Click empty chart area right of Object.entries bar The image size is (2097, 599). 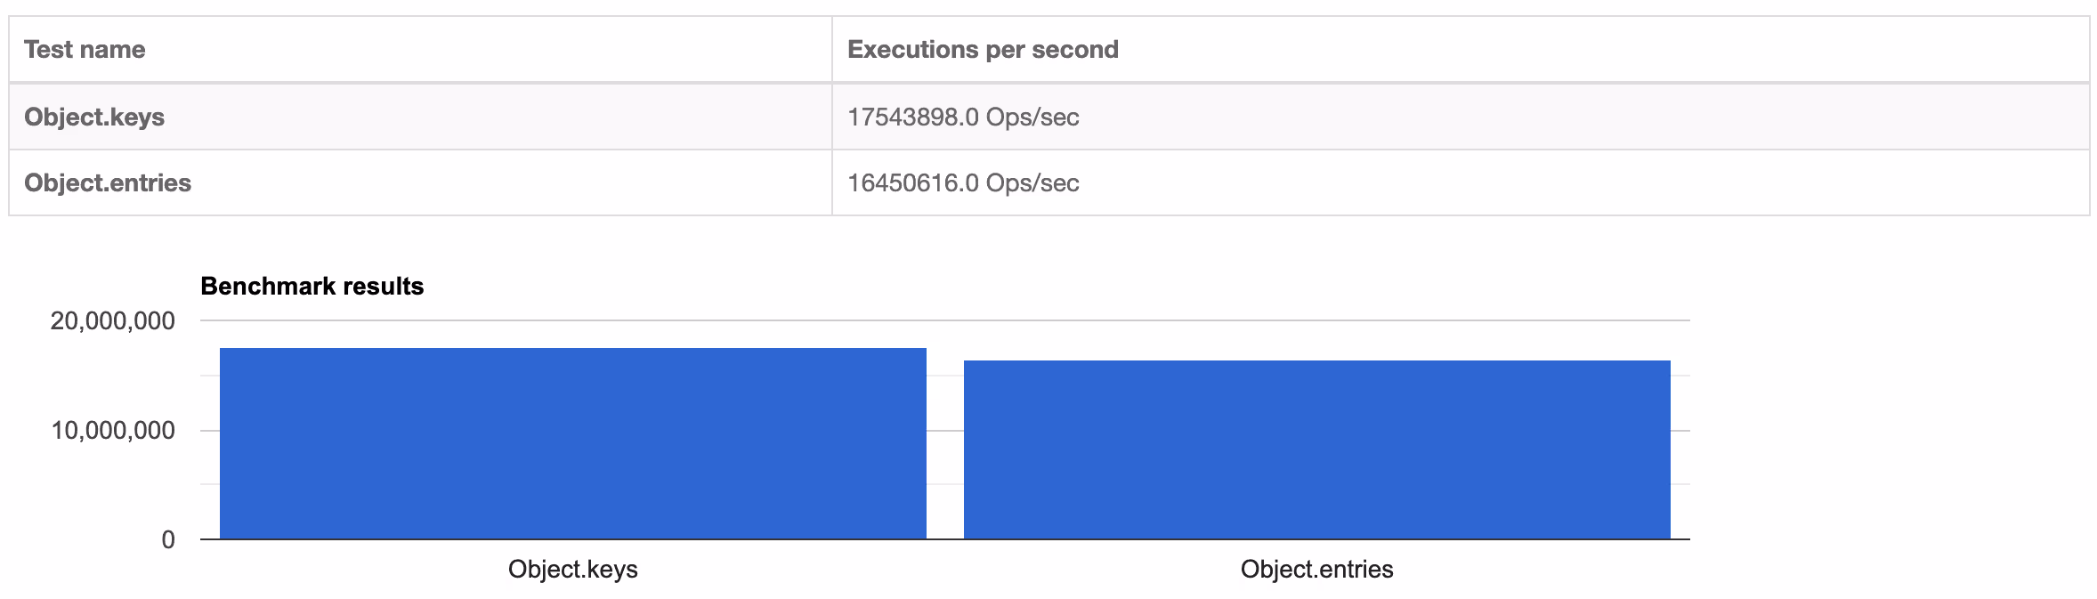pos(1680,445)
